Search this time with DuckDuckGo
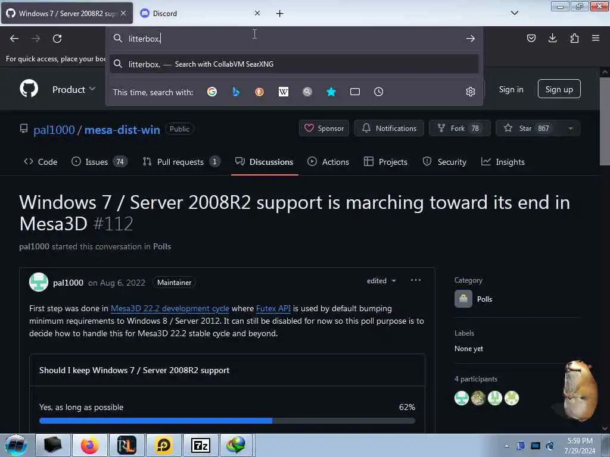 260,92
